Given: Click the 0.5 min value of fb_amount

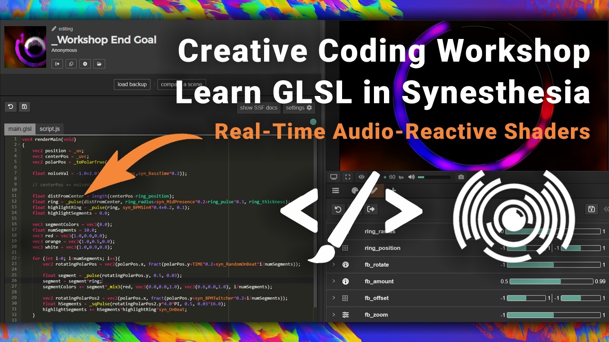Looking at the screenshot, I should coord(504,281).
